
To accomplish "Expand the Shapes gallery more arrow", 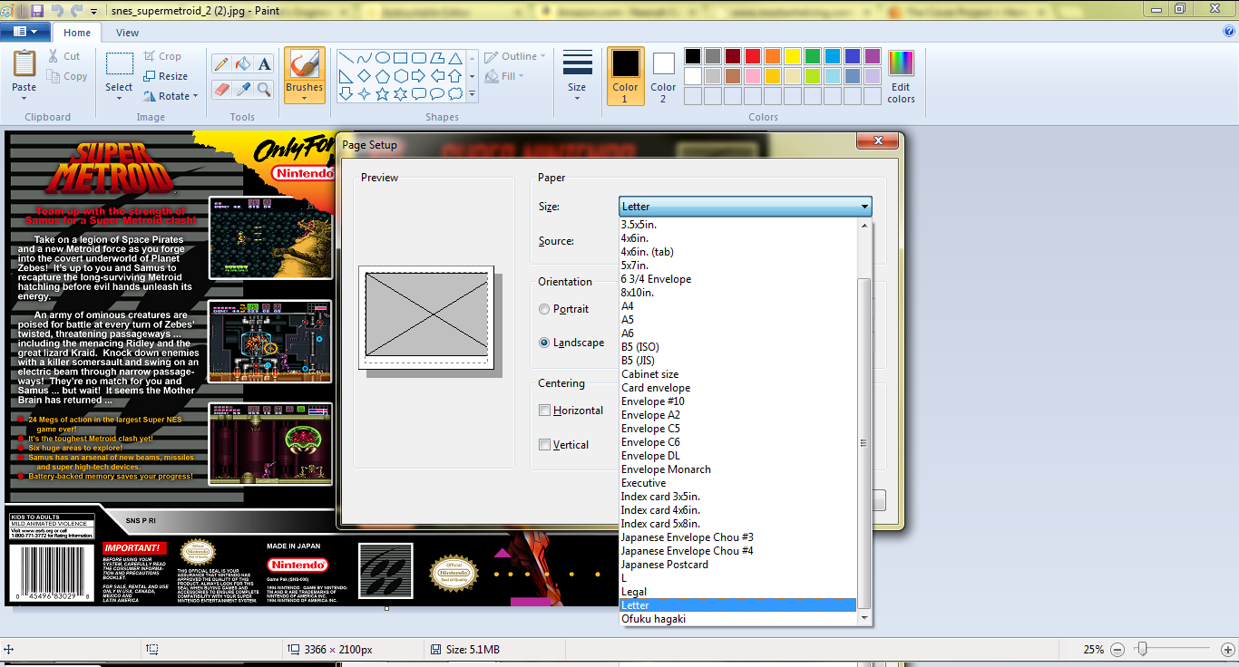I will pos(472,93).
